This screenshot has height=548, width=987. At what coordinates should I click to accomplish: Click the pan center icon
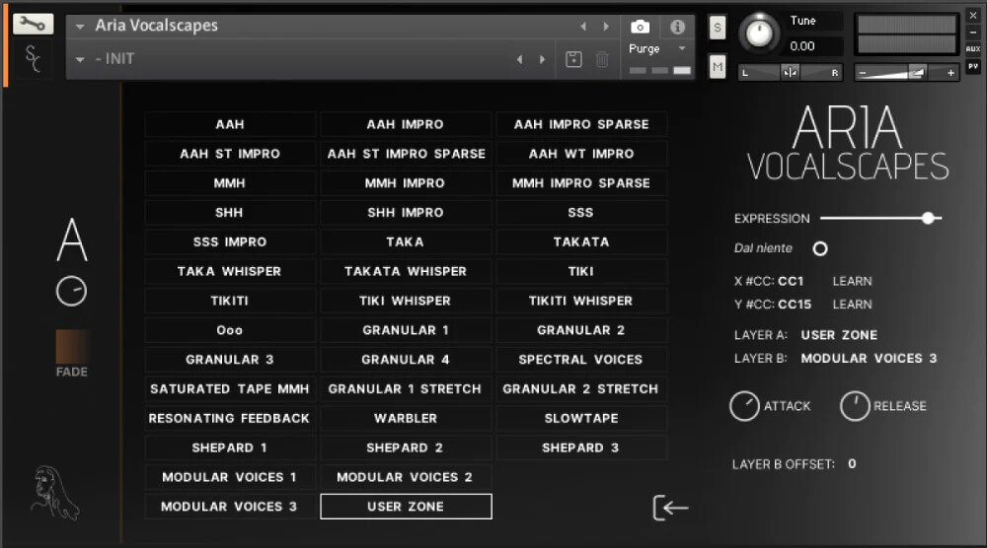[x=790, y=72]
